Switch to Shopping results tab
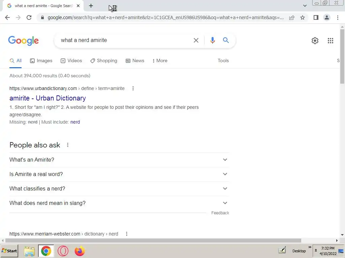 coord(104,61)
